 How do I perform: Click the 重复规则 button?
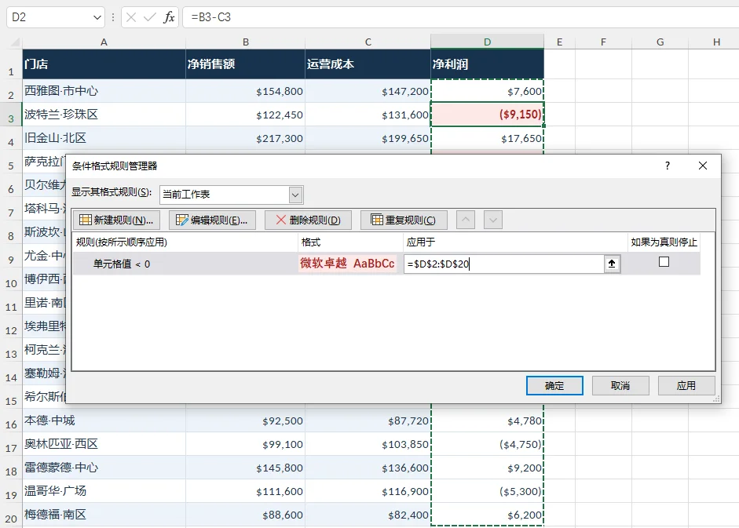(404, 220)
